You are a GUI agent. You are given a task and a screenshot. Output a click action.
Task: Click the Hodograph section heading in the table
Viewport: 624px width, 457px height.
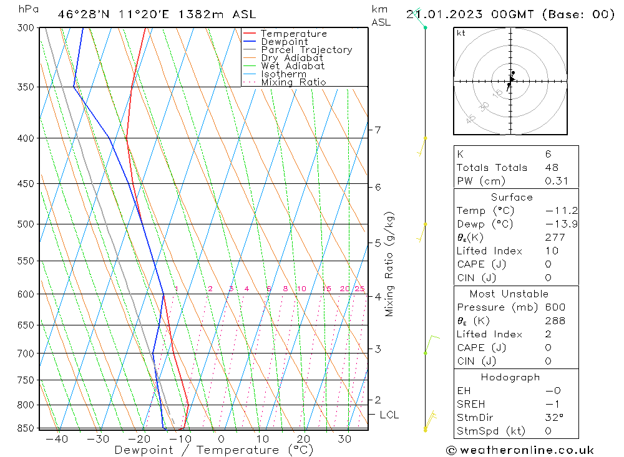[510, 377]
